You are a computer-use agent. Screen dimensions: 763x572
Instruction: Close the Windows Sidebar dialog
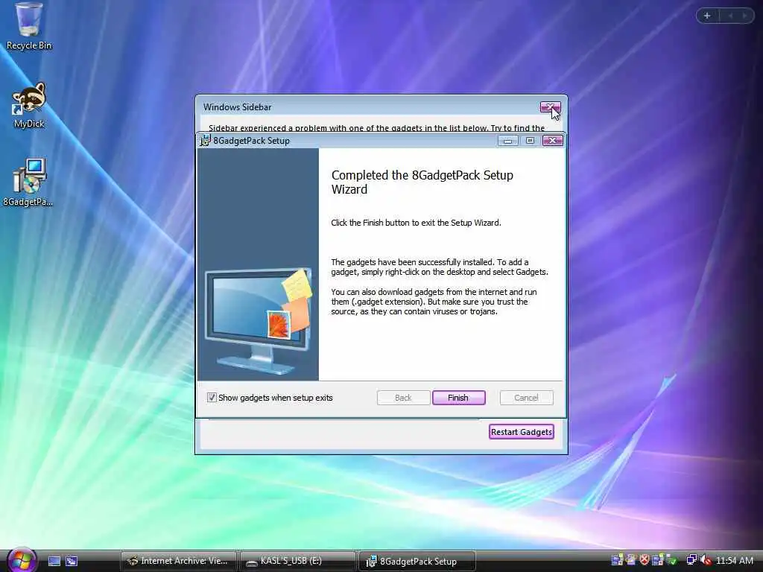point(550,107)
